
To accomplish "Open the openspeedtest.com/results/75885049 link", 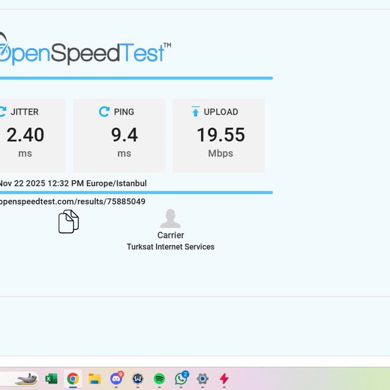I will [x=73, y=202].
